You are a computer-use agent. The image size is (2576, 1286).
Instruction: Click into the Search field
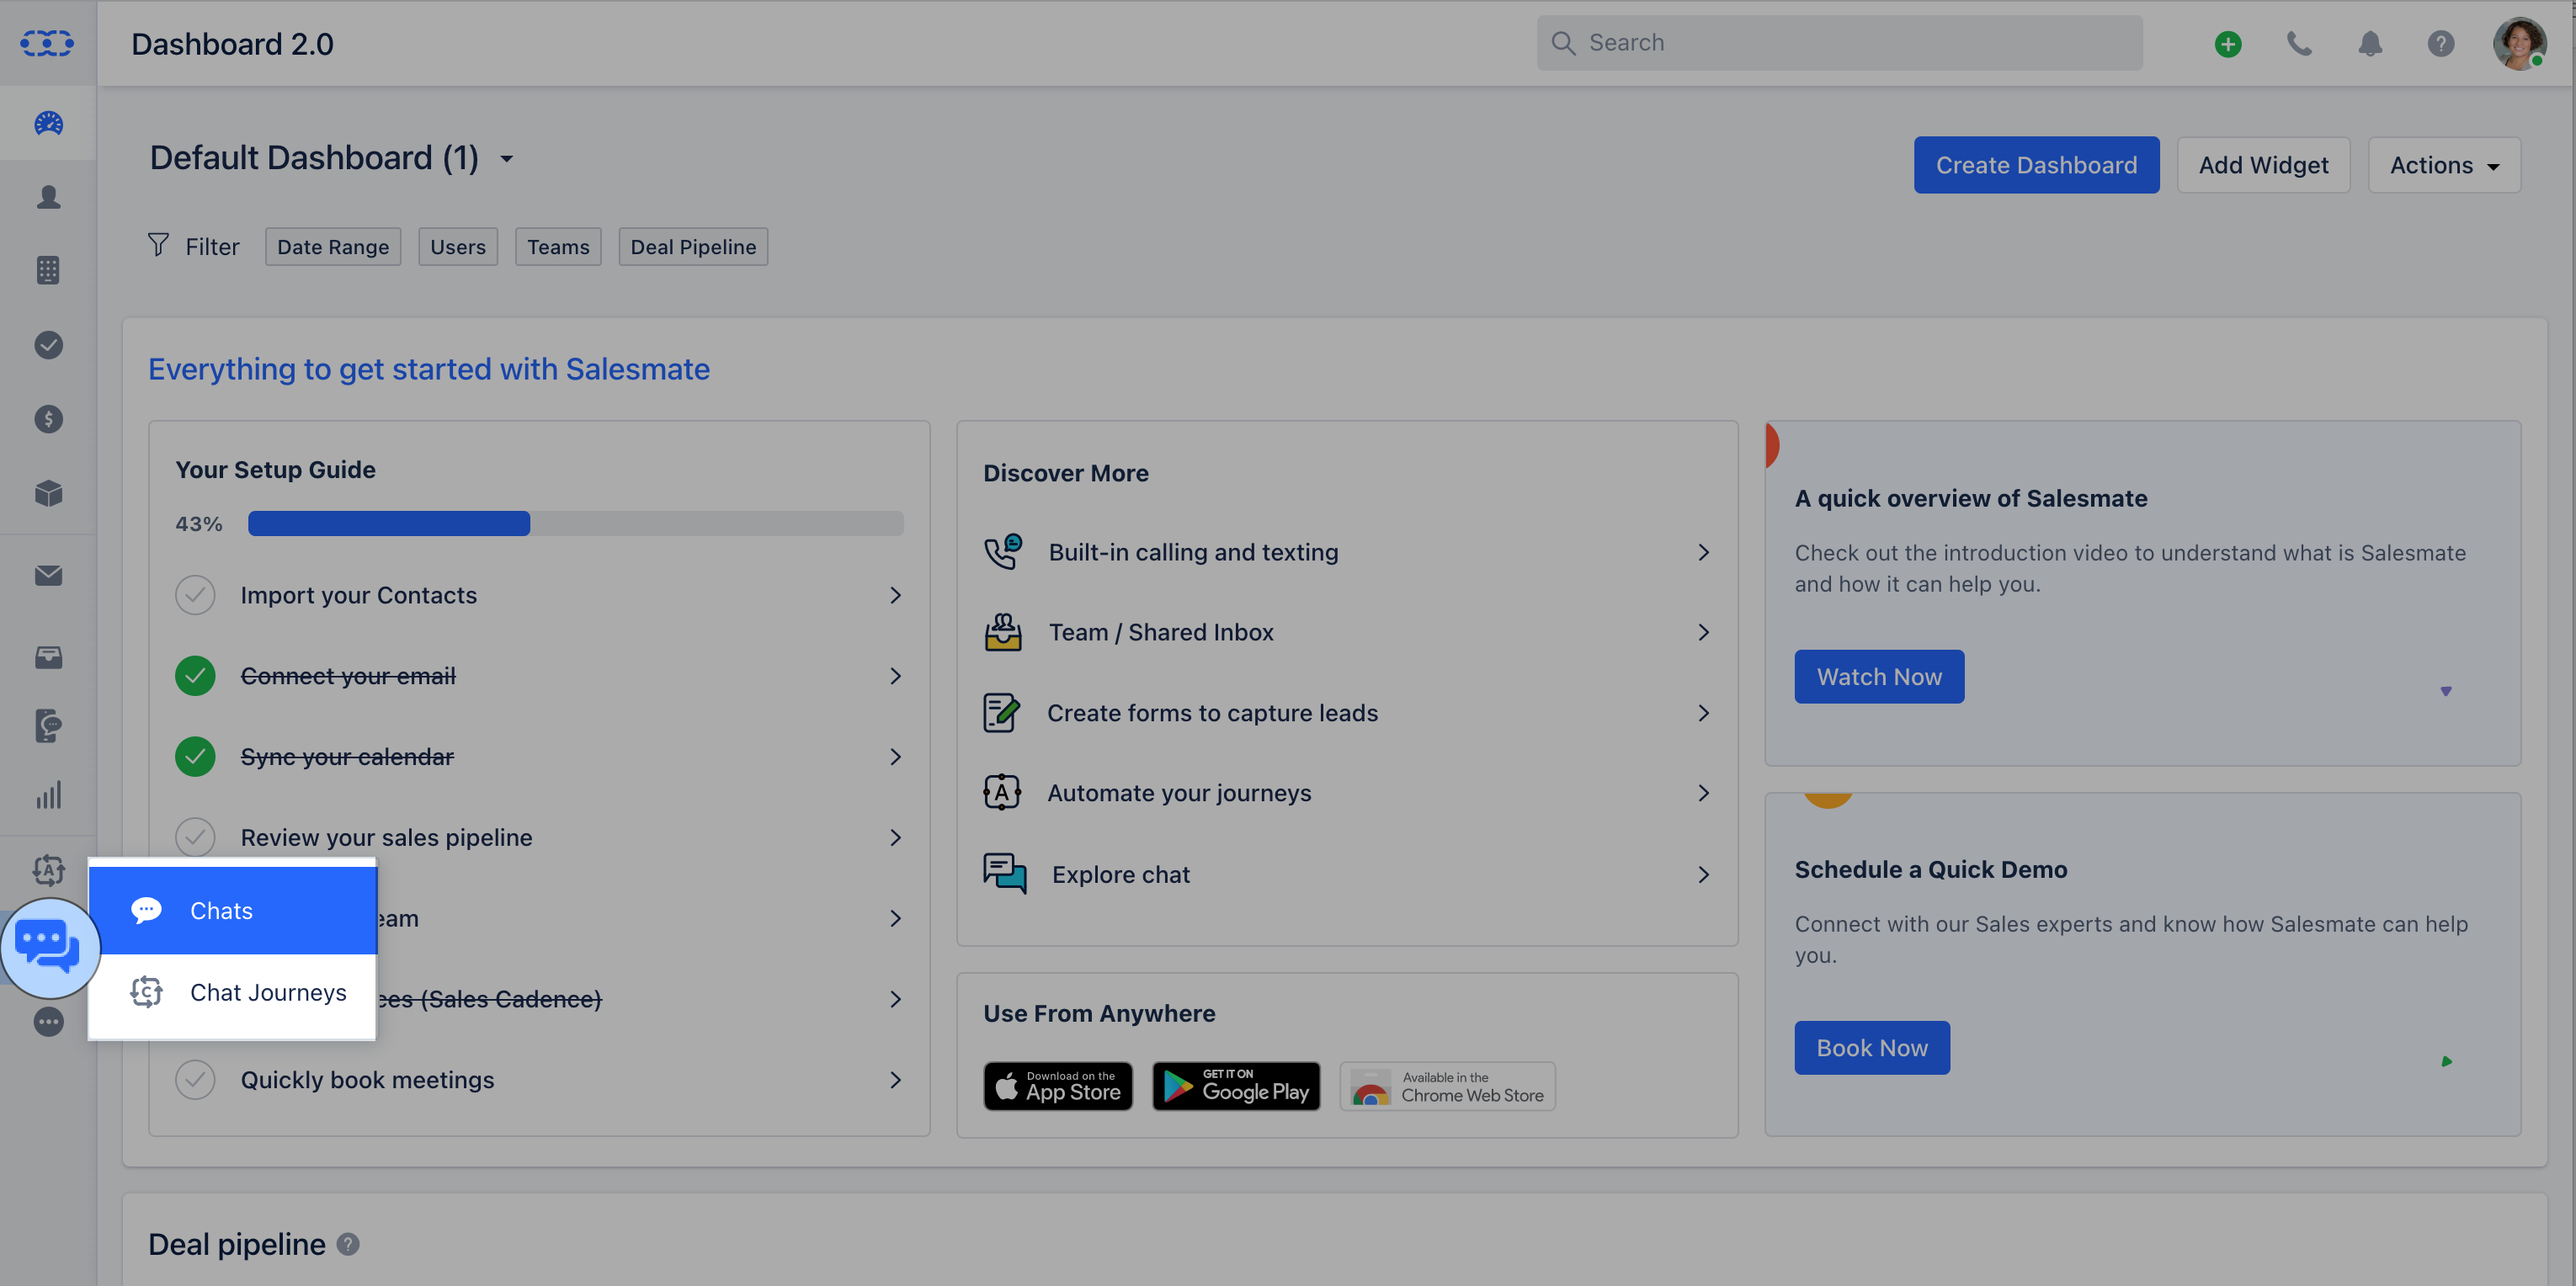pos(1839,43)
